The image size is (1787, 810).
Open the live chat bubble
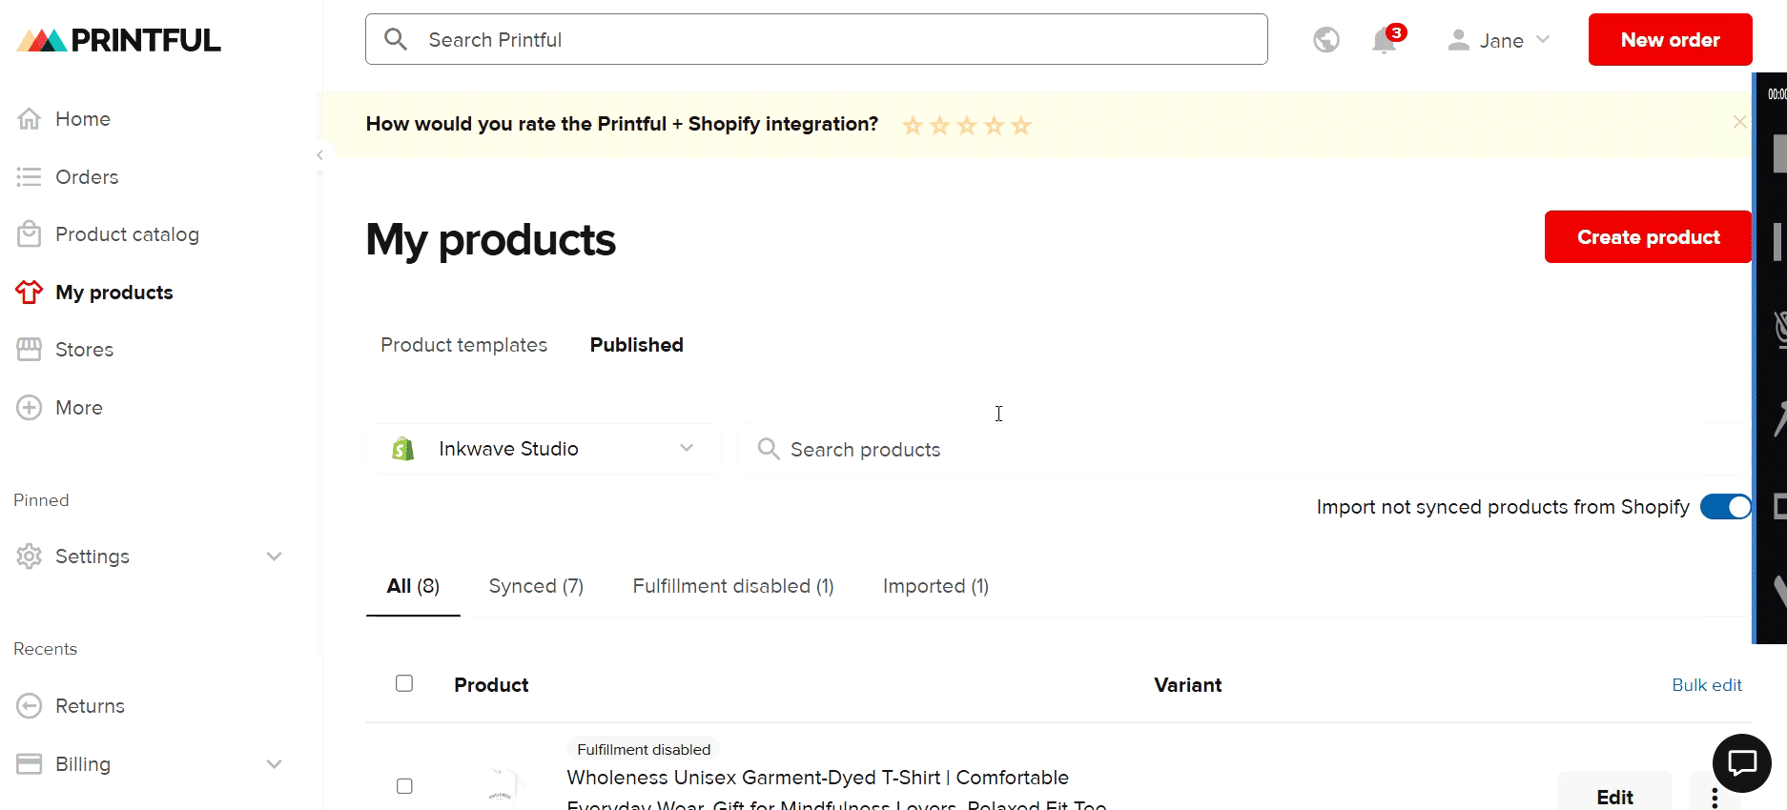pyautogui.click(x=1742, y=763)
